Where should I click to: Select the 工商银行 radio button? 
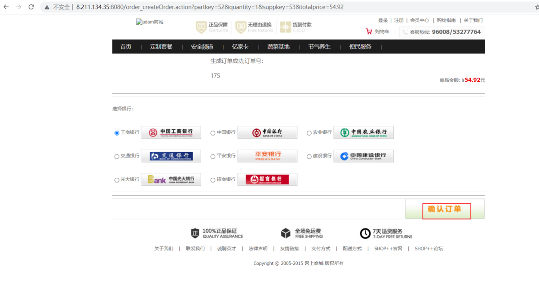click(117, 133)
